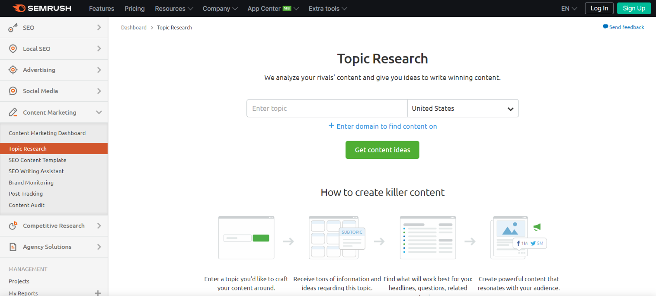Click the Social Media chat icon

tap(13, 91)
